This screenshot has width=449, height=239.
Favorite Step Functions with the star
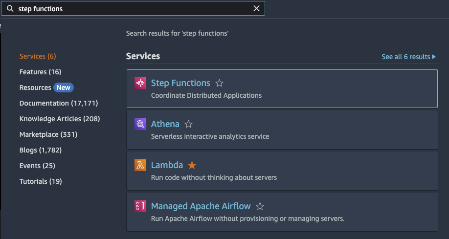[220, 83]
